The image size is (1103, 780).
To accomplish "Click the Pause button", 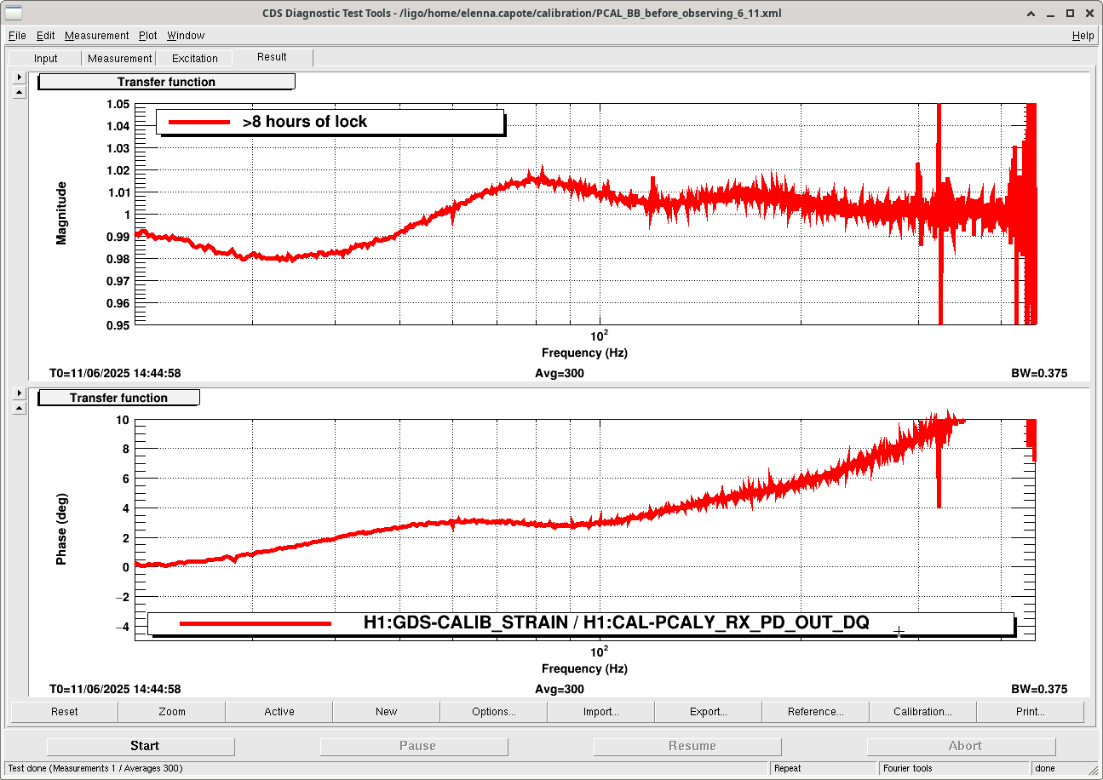I will 415,746.
